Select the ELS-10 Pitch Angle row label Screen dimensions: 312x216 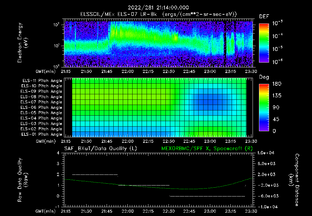click(x=42, y=86)
